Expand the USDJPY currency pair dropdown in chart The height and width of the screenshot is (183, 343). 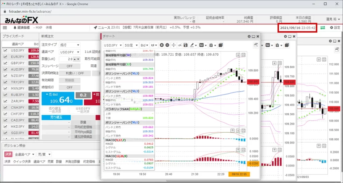click(113, 45)
